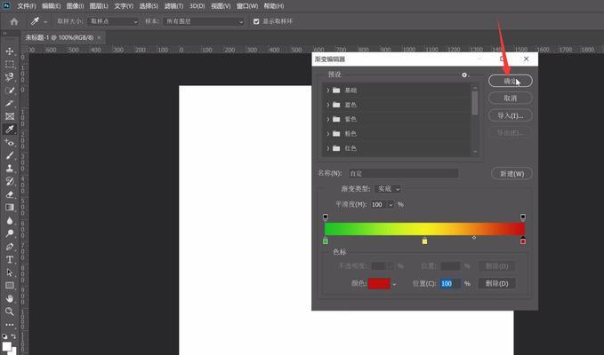Select the Zoom tool
The width and height of the screenshot is (604, 355).
pyautogui.click(x=10, y=312)
